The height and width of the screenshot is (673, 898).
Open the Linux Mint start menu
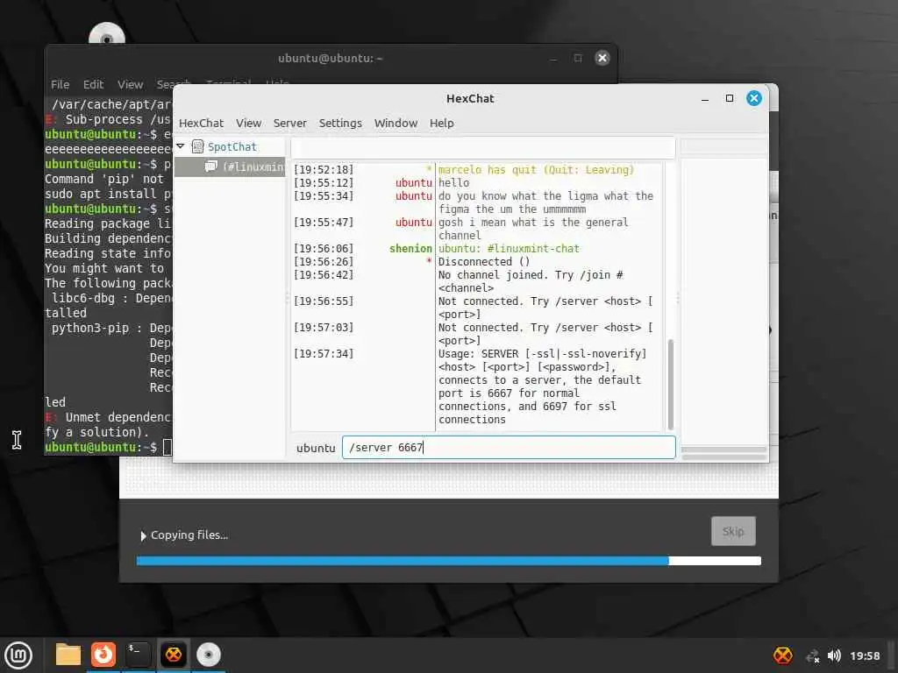pyautogui.click(x=19, y=655)
